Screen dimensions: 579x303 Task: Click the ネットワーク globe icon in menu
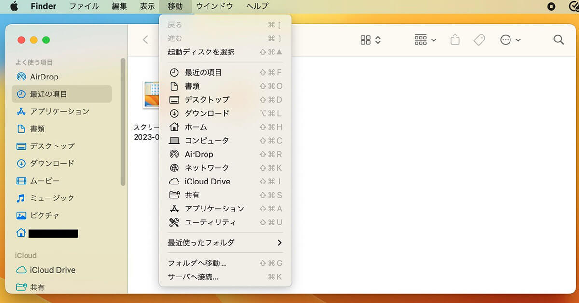(174, 168)
